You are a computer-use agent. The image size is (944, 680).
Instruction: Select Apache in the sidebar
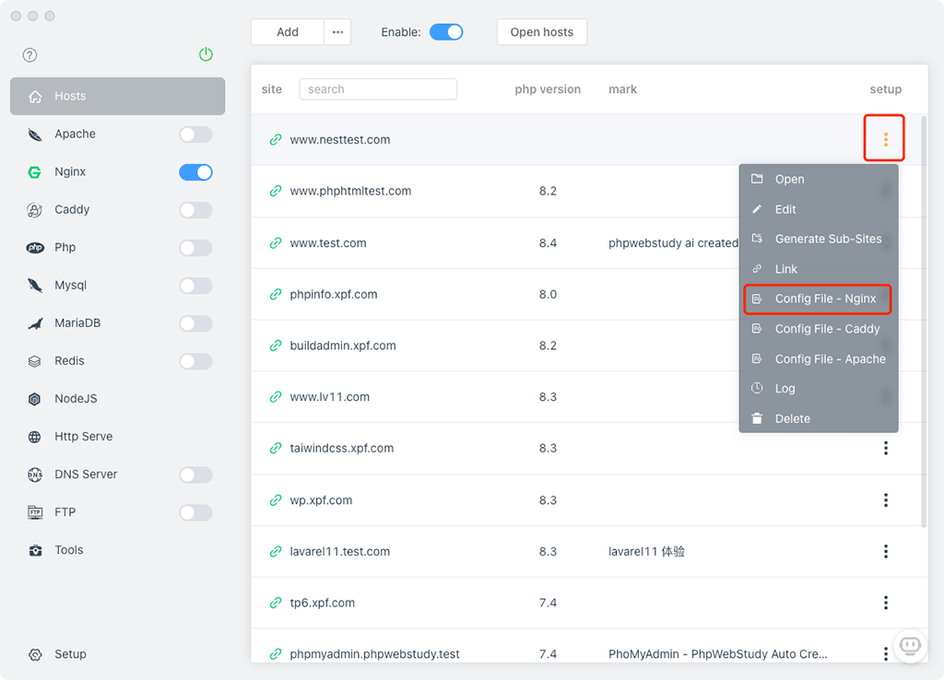[x=75, y=135]
